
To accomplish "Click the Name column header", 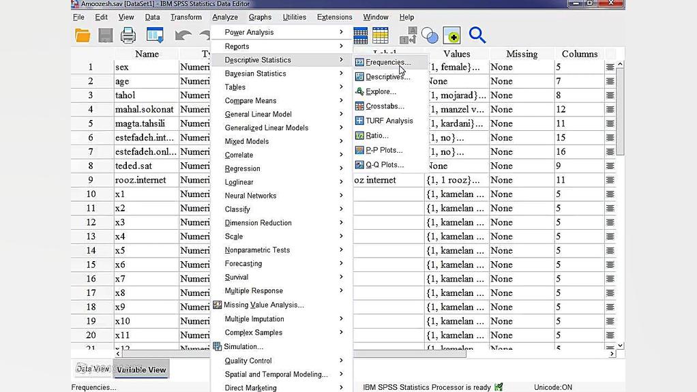I will click(147, 54).
